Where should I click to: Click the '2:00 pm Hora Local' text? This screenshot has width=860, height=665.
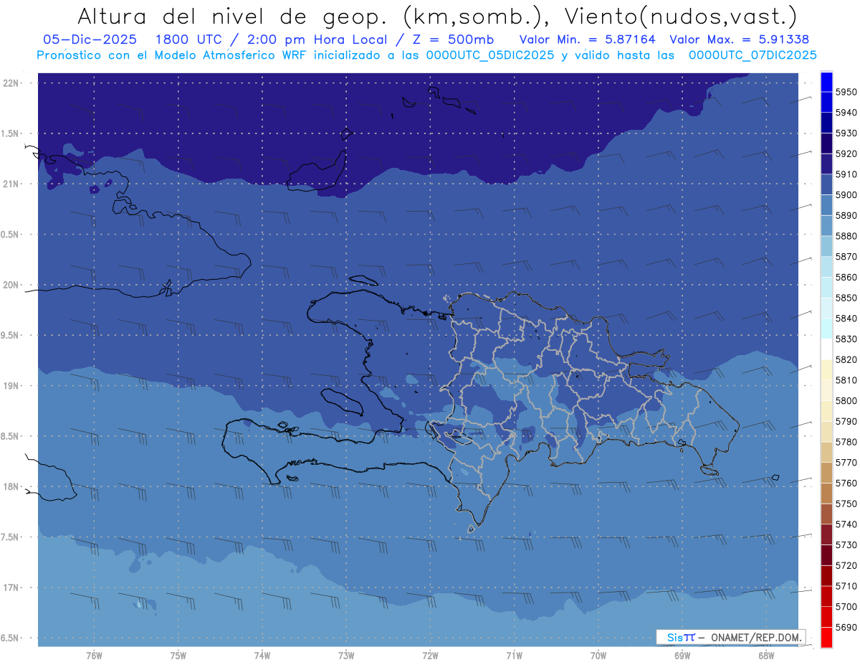313,39
